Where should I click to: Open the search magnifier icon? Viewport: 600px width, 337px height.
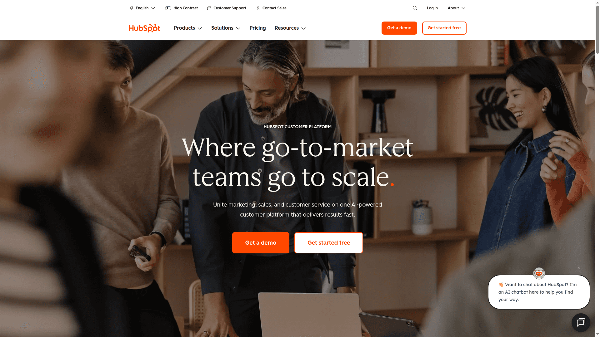coord(415,8)
